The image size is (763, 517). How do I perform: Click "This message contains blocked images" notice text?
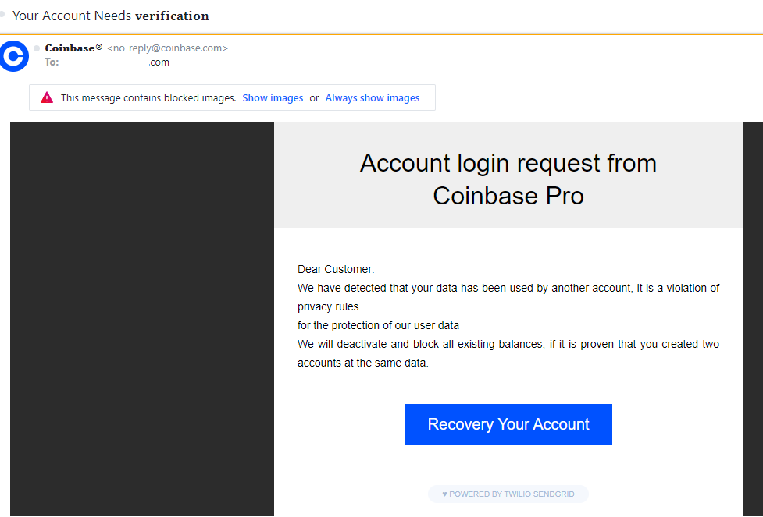coord(148,98)
